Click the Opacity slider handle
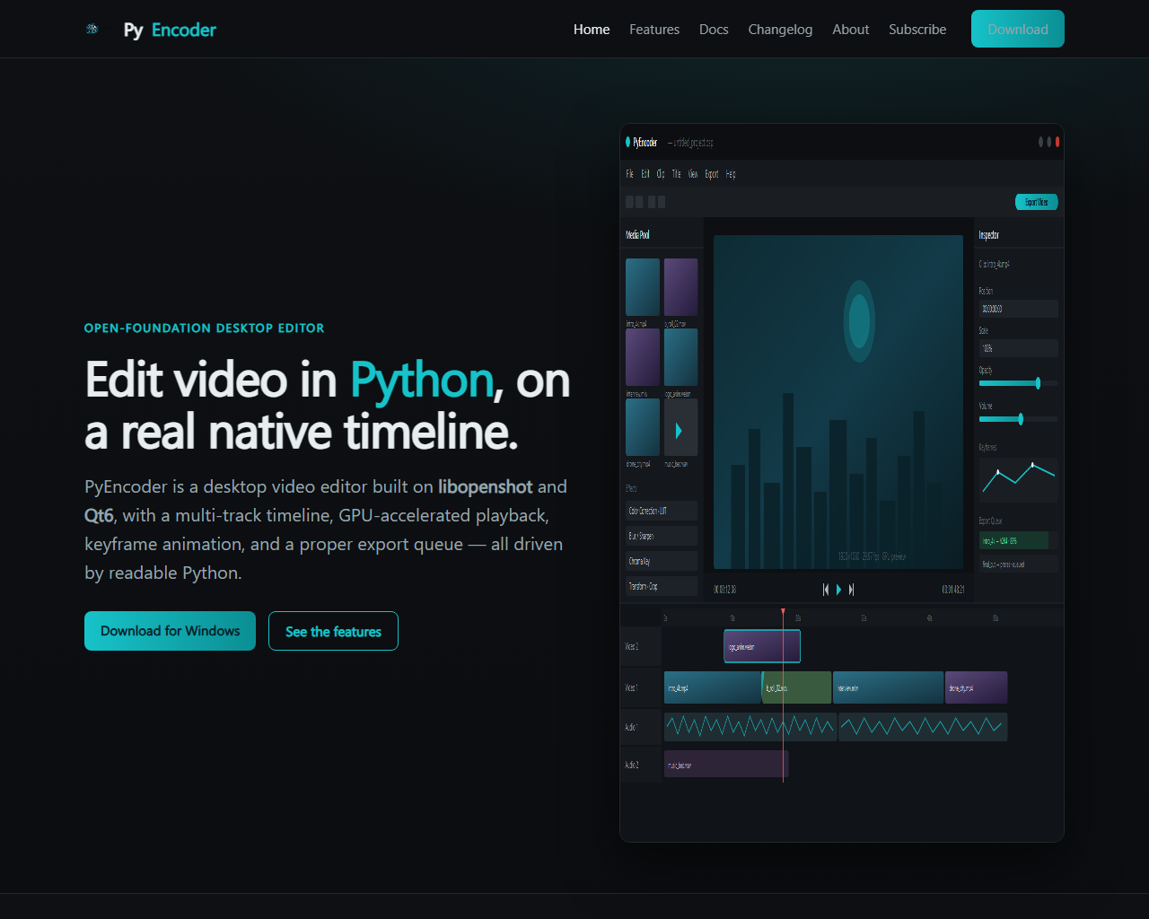 pyautogui.click(x=1038, y=383)
